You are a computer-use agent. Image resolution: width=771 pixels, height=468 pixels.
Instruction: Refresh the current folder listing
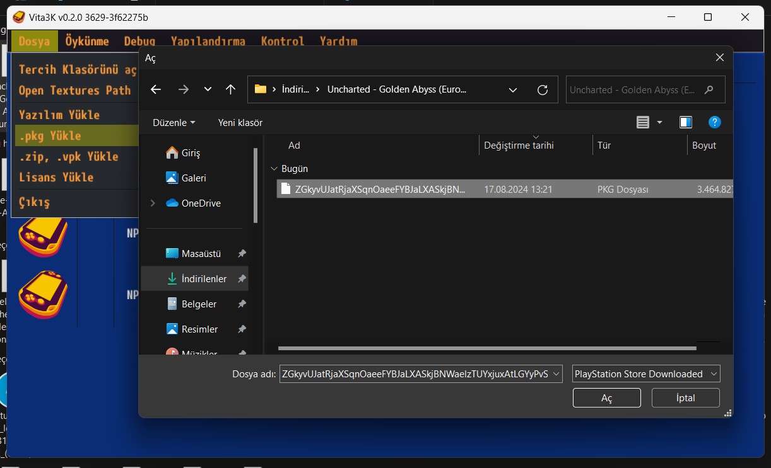(542, 89)
